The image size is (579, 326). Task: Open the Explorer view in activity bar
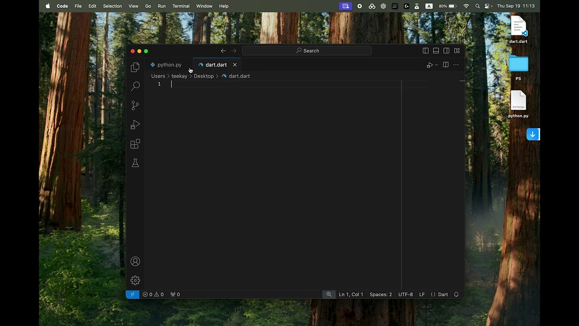(x=135, y=67)
